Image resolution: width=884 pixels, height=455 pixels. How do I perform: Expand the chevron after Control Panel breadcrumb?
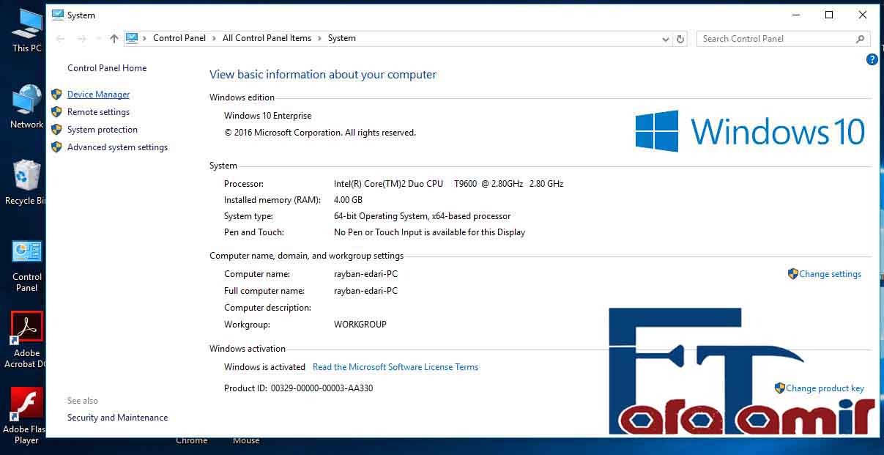pos(215,39)
